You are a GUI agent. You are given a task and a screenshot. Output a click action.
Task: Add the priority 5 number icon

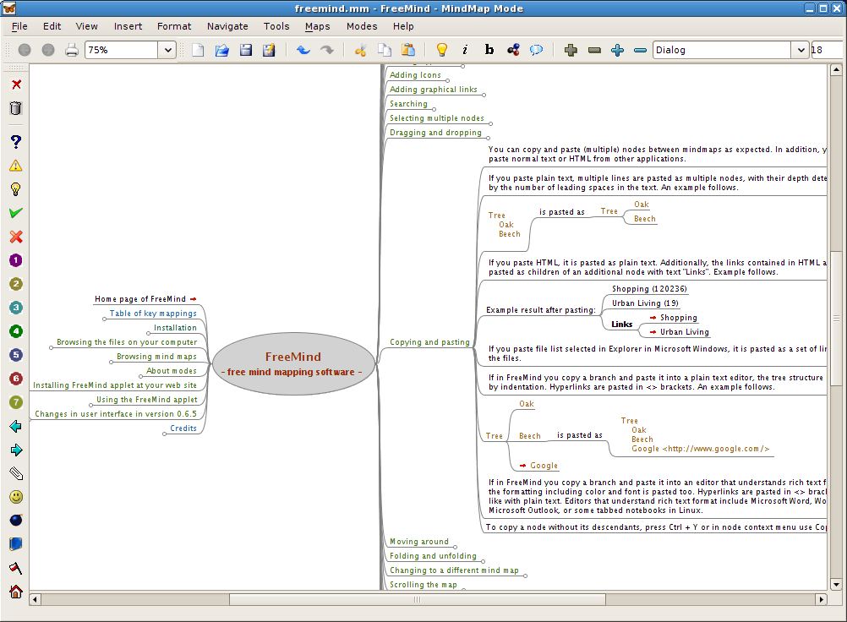(16, 355)
